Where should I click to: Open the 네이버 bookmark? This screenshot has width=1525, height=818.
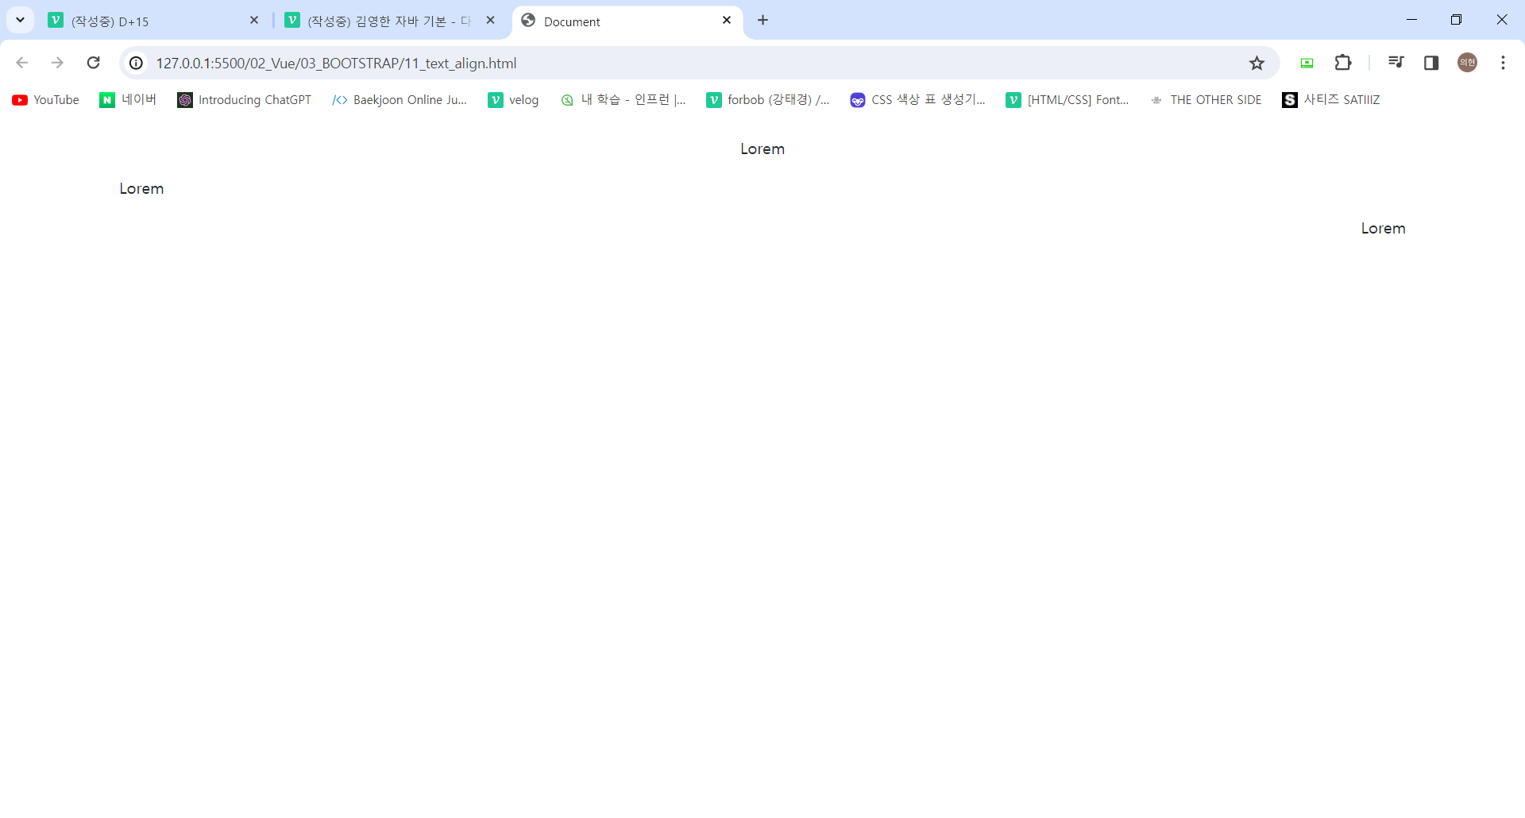click(128, 100)
